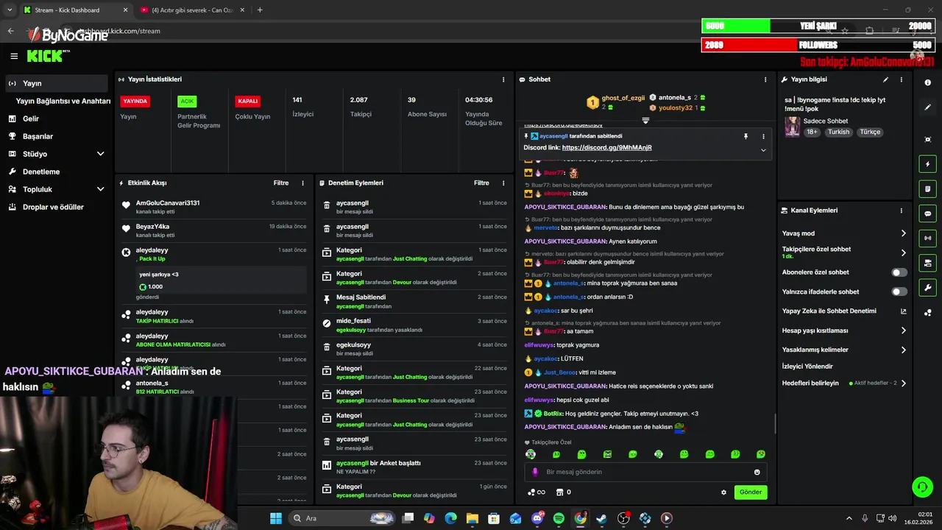Viewport: 942px width, 530px height.
Task: Open Yapay Zeka ile Sohbet Denetimi
Action: (x=844, y=311)
